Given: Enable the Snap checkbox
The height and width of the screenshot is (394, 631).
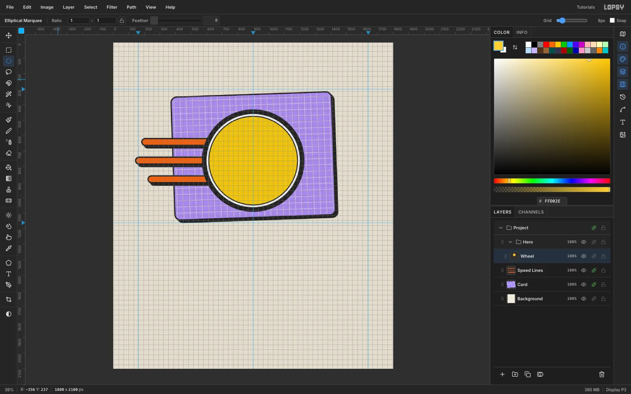Looking at the screenshot, I should [x=612, y=20].
